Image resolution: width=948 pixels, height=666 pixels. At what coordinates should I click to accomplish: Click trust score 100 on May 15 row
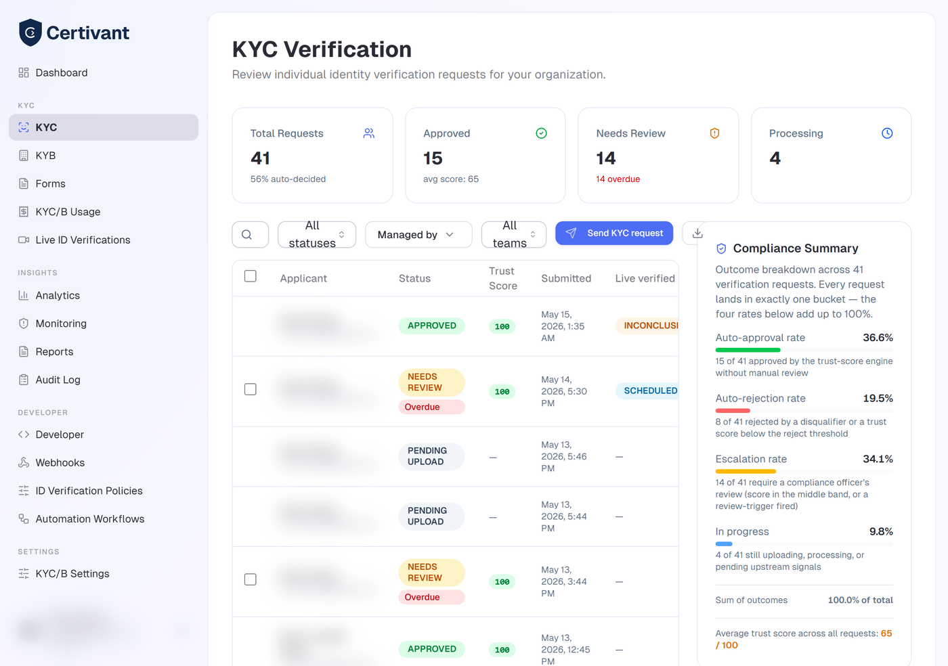click(502, 326)
